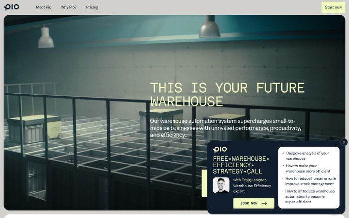Click the Pio logo inside the popup

coord(220,149)
